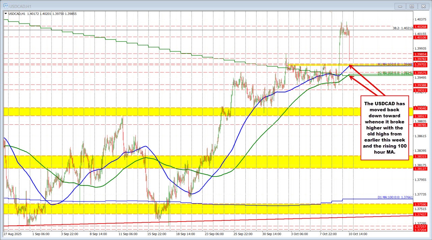Select the lower red arrow's tip near 1.39575
432x240 pixels.
pyautogui.click(x=349, y=76)
